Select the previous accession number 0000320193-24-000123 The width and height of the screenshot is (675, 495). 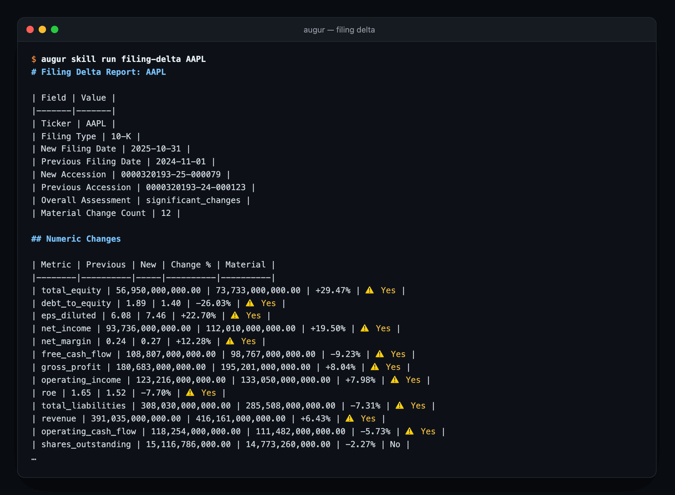196,187
